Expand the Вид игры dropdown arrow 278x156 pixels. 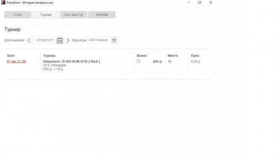(x=114, y=40)
